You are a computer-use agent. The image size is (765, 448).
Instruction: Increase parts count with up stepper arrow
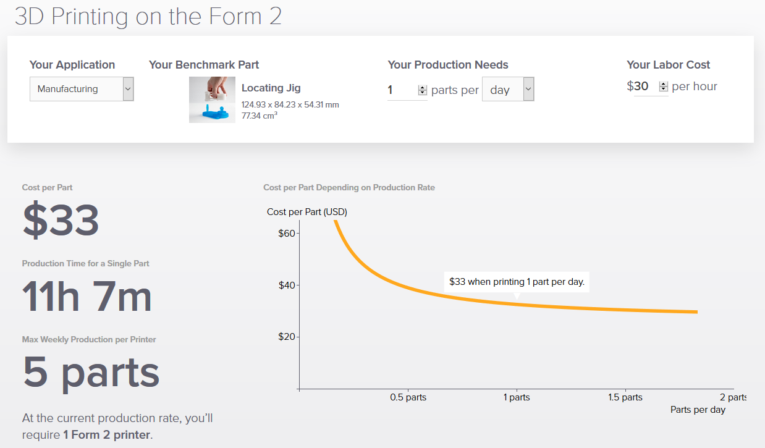coord(423,87)
